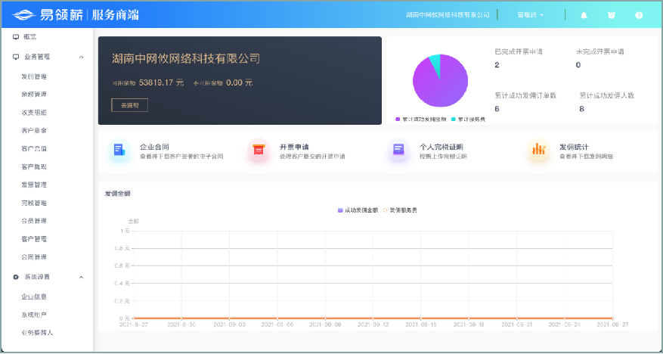663x354 pixels.
Task: Open the 发佣统计 shortcut title
Action: pos(574,147)
